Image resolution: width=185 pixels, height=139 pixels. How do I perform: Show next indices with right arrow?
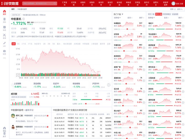(109, 85)
